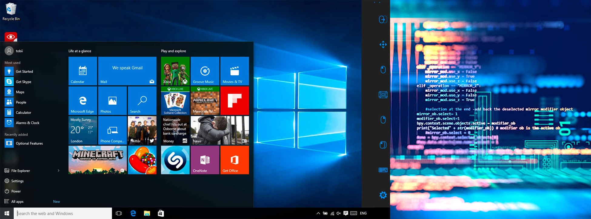This screenshot has height=219, width=591.
Task: Open Task View from the taskbar
Action: point(119,213)
